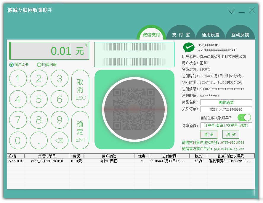The image size is (263, 203).
Task: Click the 退款 button
Action: (x=231, y=134)
